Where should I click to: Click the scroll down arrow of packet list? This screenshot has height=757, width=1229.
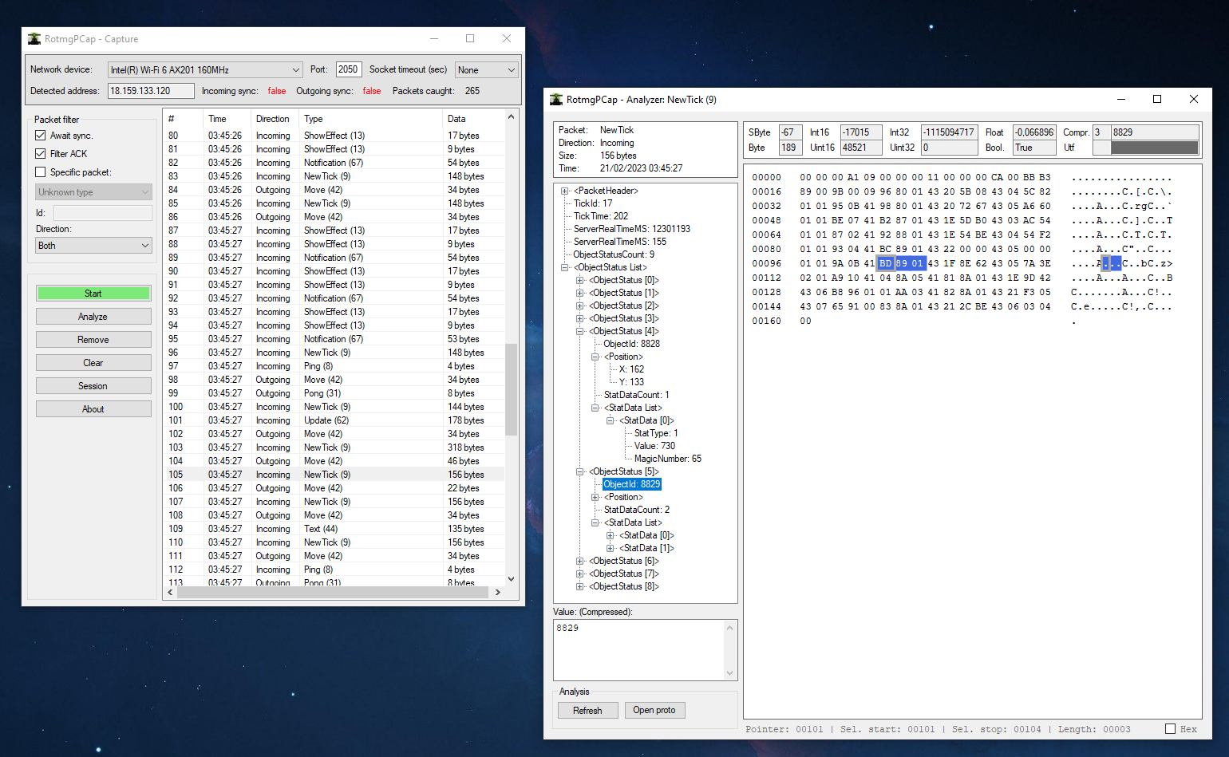(x=511, y=579)
